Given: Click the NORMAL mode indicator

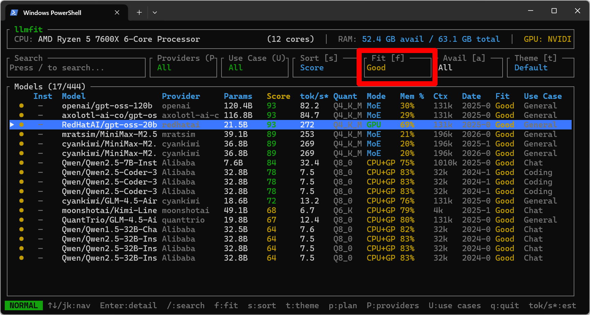Looking at the screenshot, I should [23, 305].
